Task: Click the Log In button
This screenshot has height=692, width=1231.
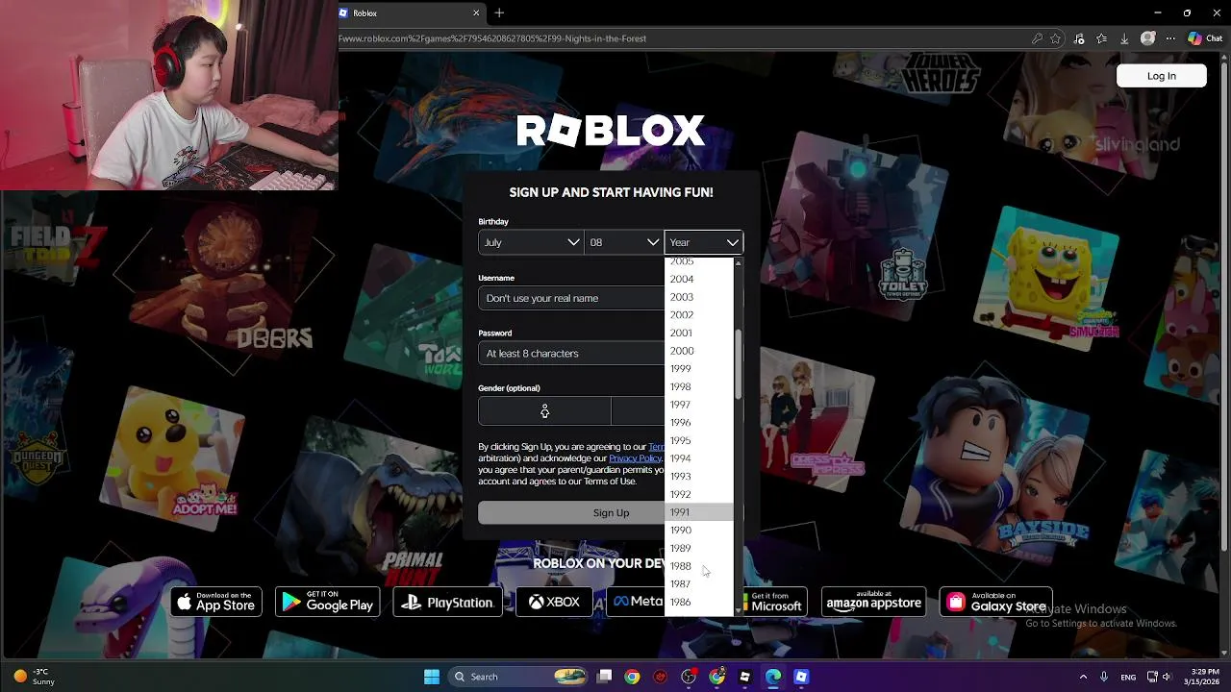Action: pyautogui.click(x=1161, y=76)
